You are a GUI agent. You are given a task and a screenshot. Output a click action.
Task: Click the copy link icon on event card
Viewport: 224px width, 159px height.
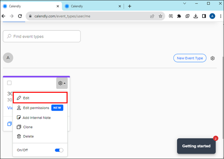[x=9, y=124]
